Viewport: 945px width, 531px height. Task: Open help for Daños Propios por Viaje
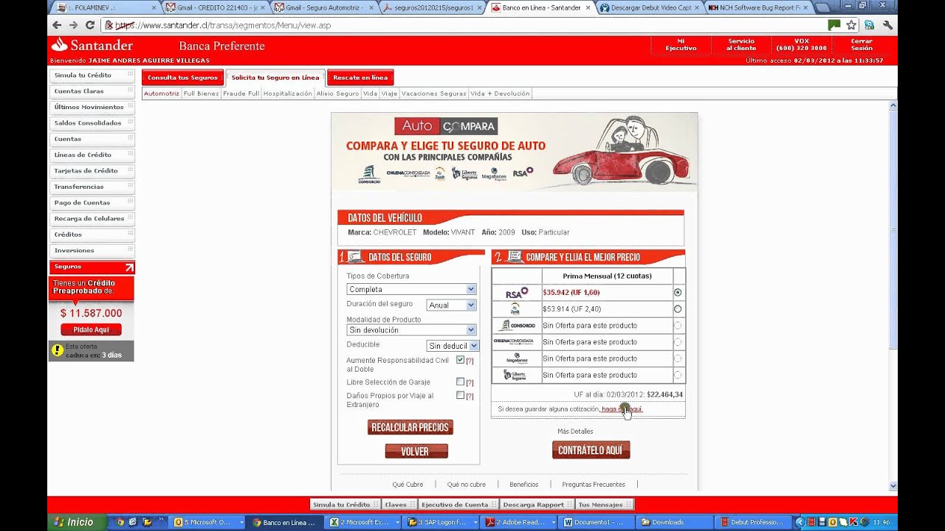click(470, 396)
